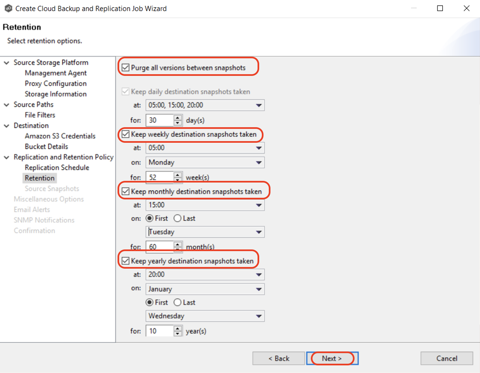Image resolution: width=480 pixels, height=373 pixels.
Task: Toggle Purge all versions between snapshots checkbox
Action: 125,68
